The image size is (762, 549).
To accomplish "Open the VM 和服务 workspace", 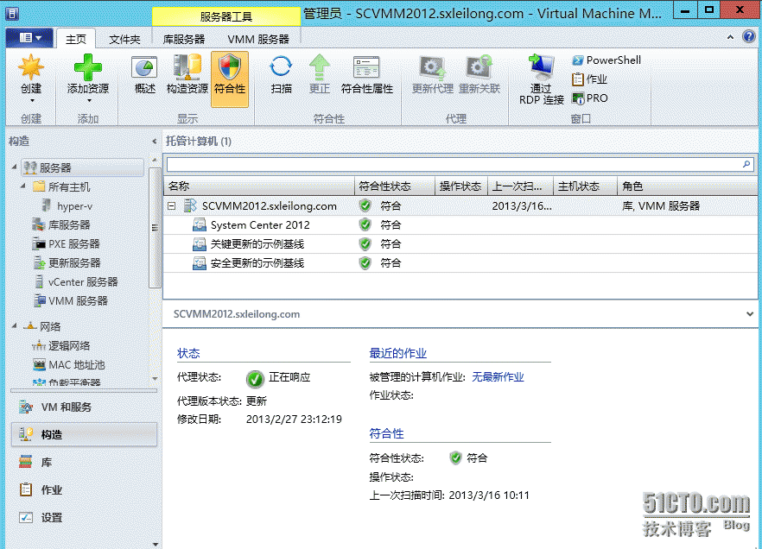I will point(84,407).
